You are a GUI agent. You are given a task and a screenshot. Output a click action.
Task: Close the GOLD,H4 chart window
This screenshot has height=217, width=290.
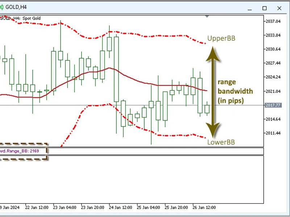279,8
